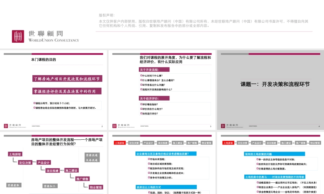Click the 土地获取 box in the flowchart slide
Viewport: 324px width, 194px height.
tap(15, 154)
